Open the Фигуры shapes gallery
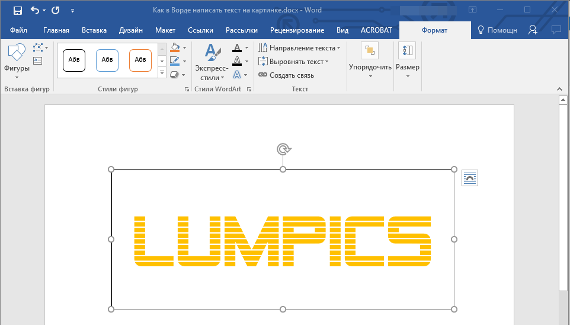 [17, 61]
